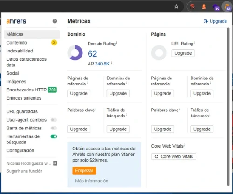
Task: Click the bookmark star icon in browser bar
Action: point(176,6)
